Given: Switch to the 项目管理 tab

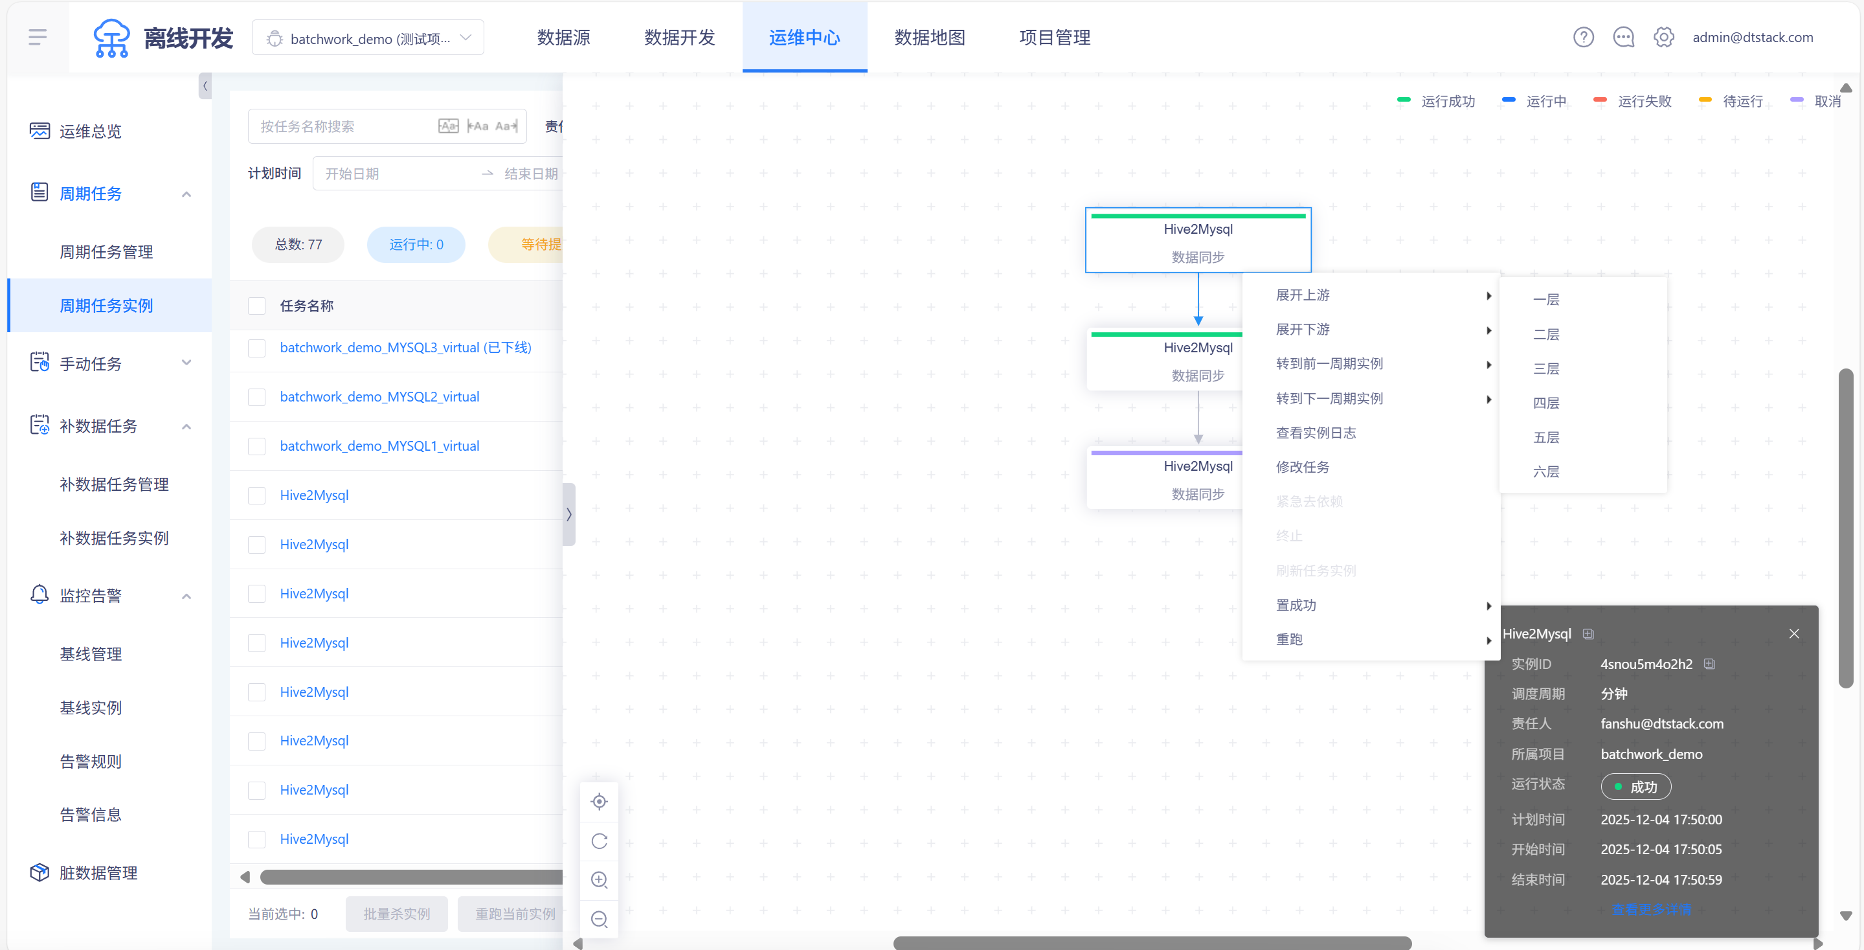Looking at the screenshot, I should (1055, 38).
